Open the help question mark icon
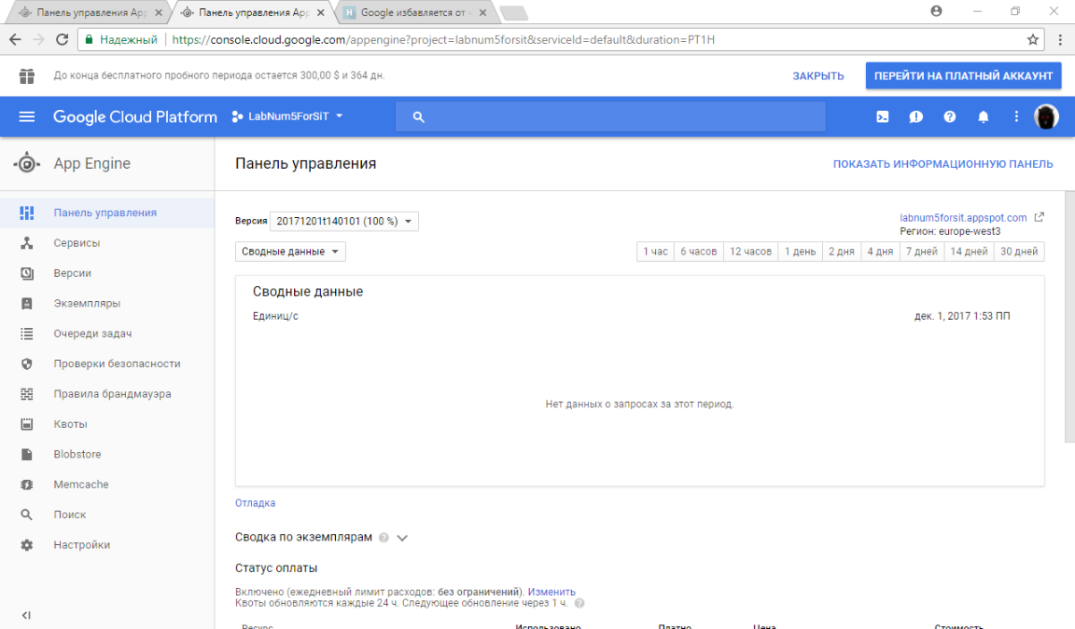The width and height of the screenshot is (1075, 629). (x=950, y=117)
